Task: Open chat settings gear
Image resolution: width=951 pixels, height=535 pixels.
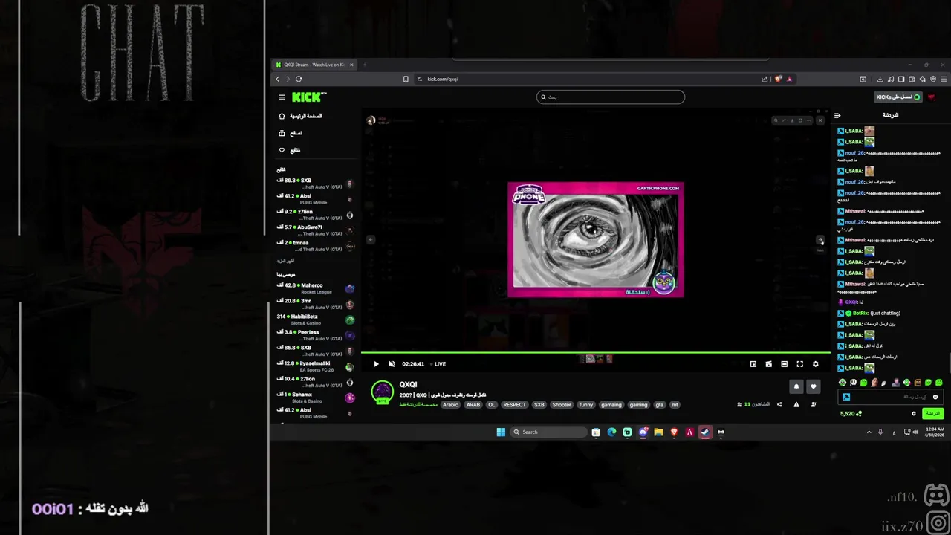Action: [914, 414]
